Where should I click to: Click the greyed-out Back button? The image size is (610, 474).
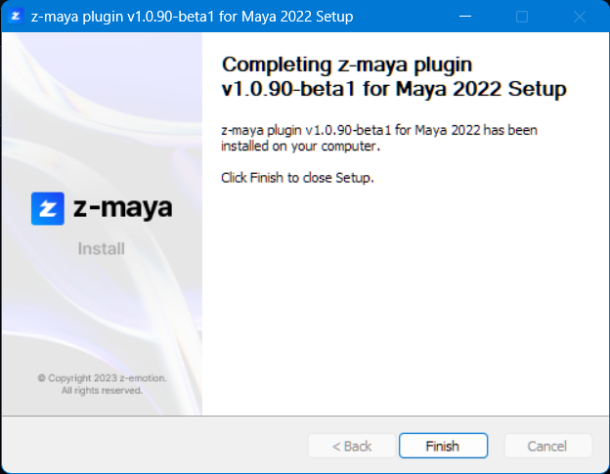click(352, 446)
